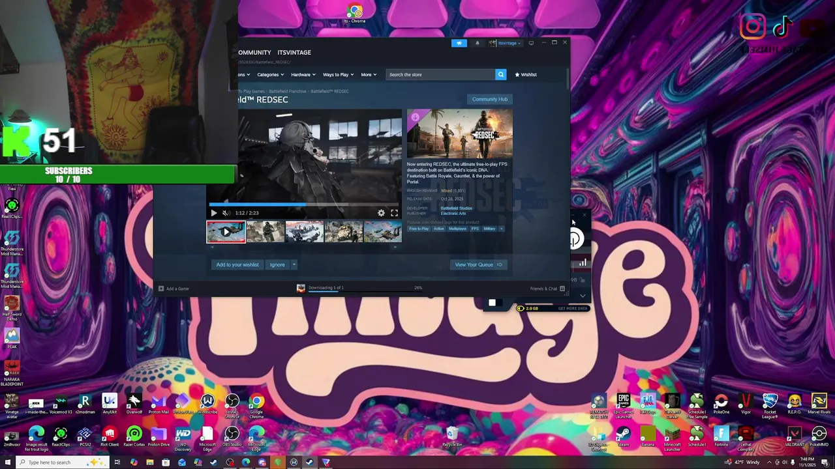
Task: Open the Categories store menu
Action: pos(270,74)
